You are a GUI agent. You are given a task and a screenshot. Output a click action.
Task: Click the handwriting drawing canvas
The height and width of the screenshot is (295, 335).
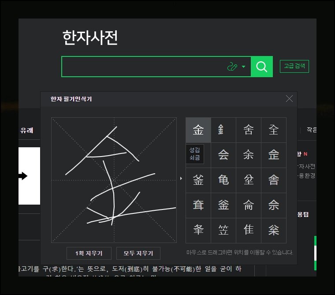114,180
